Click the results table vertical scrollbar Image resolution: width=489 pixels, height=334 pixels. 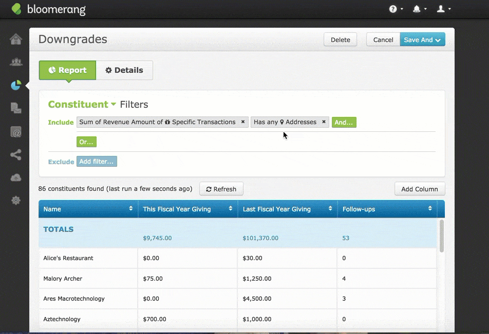click(x=441, y=235)
